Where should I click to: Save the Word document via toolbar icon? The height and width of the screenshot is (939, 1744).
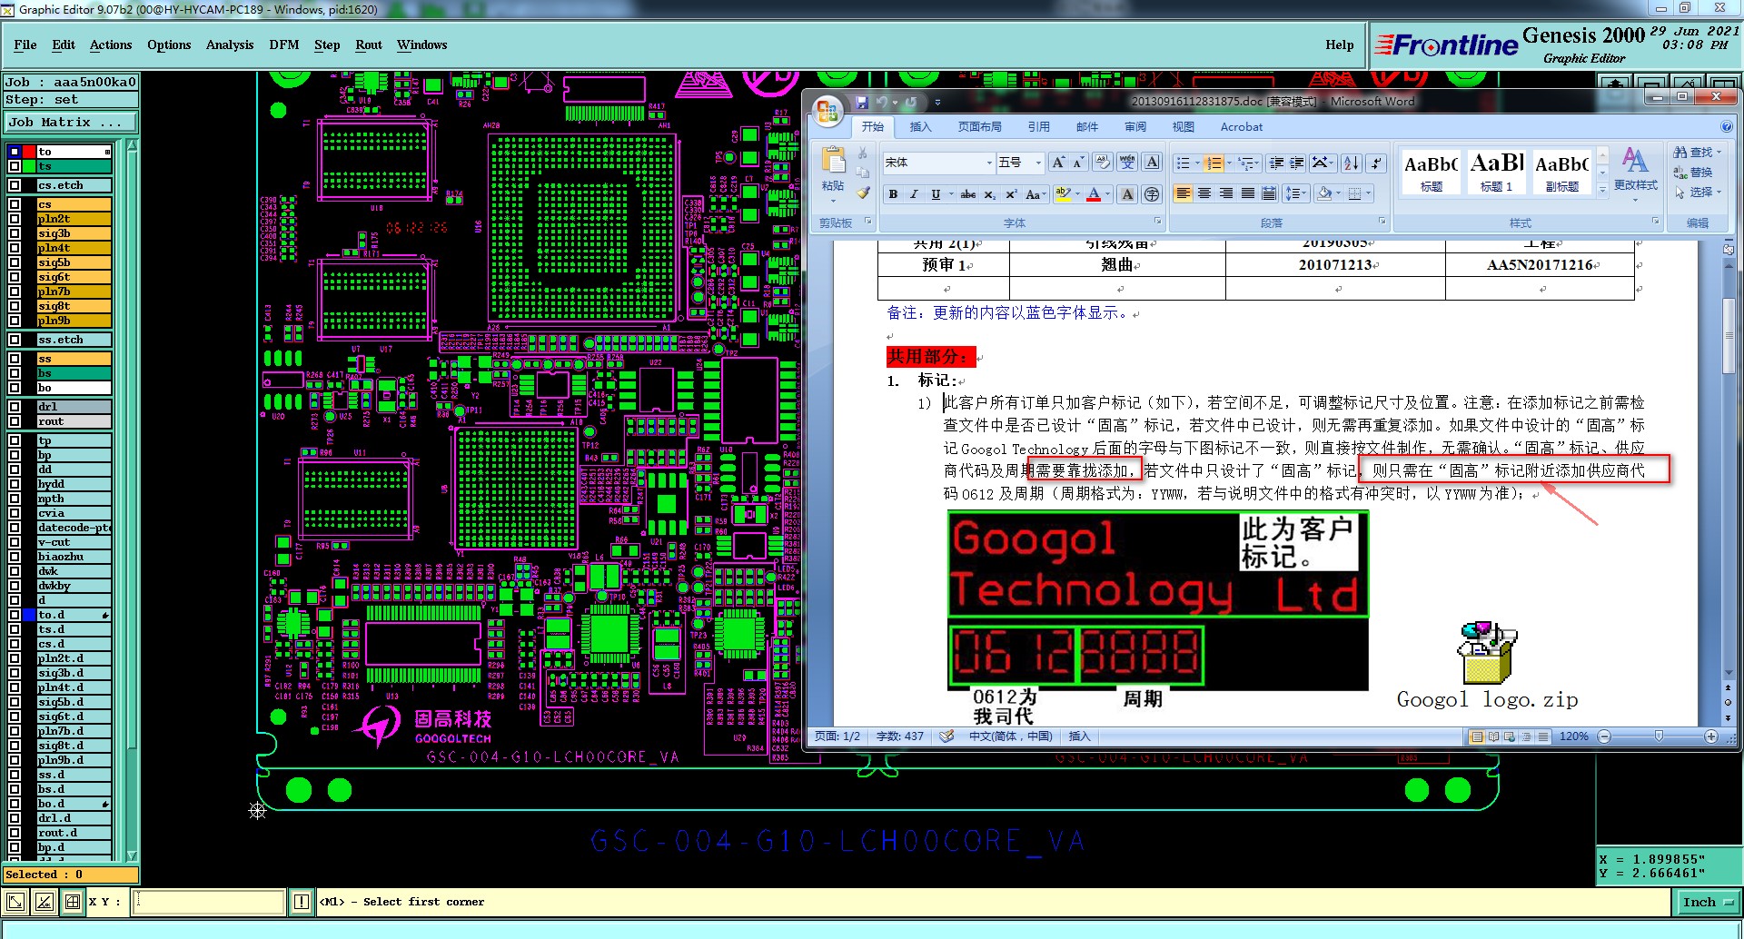pos(862,102)
